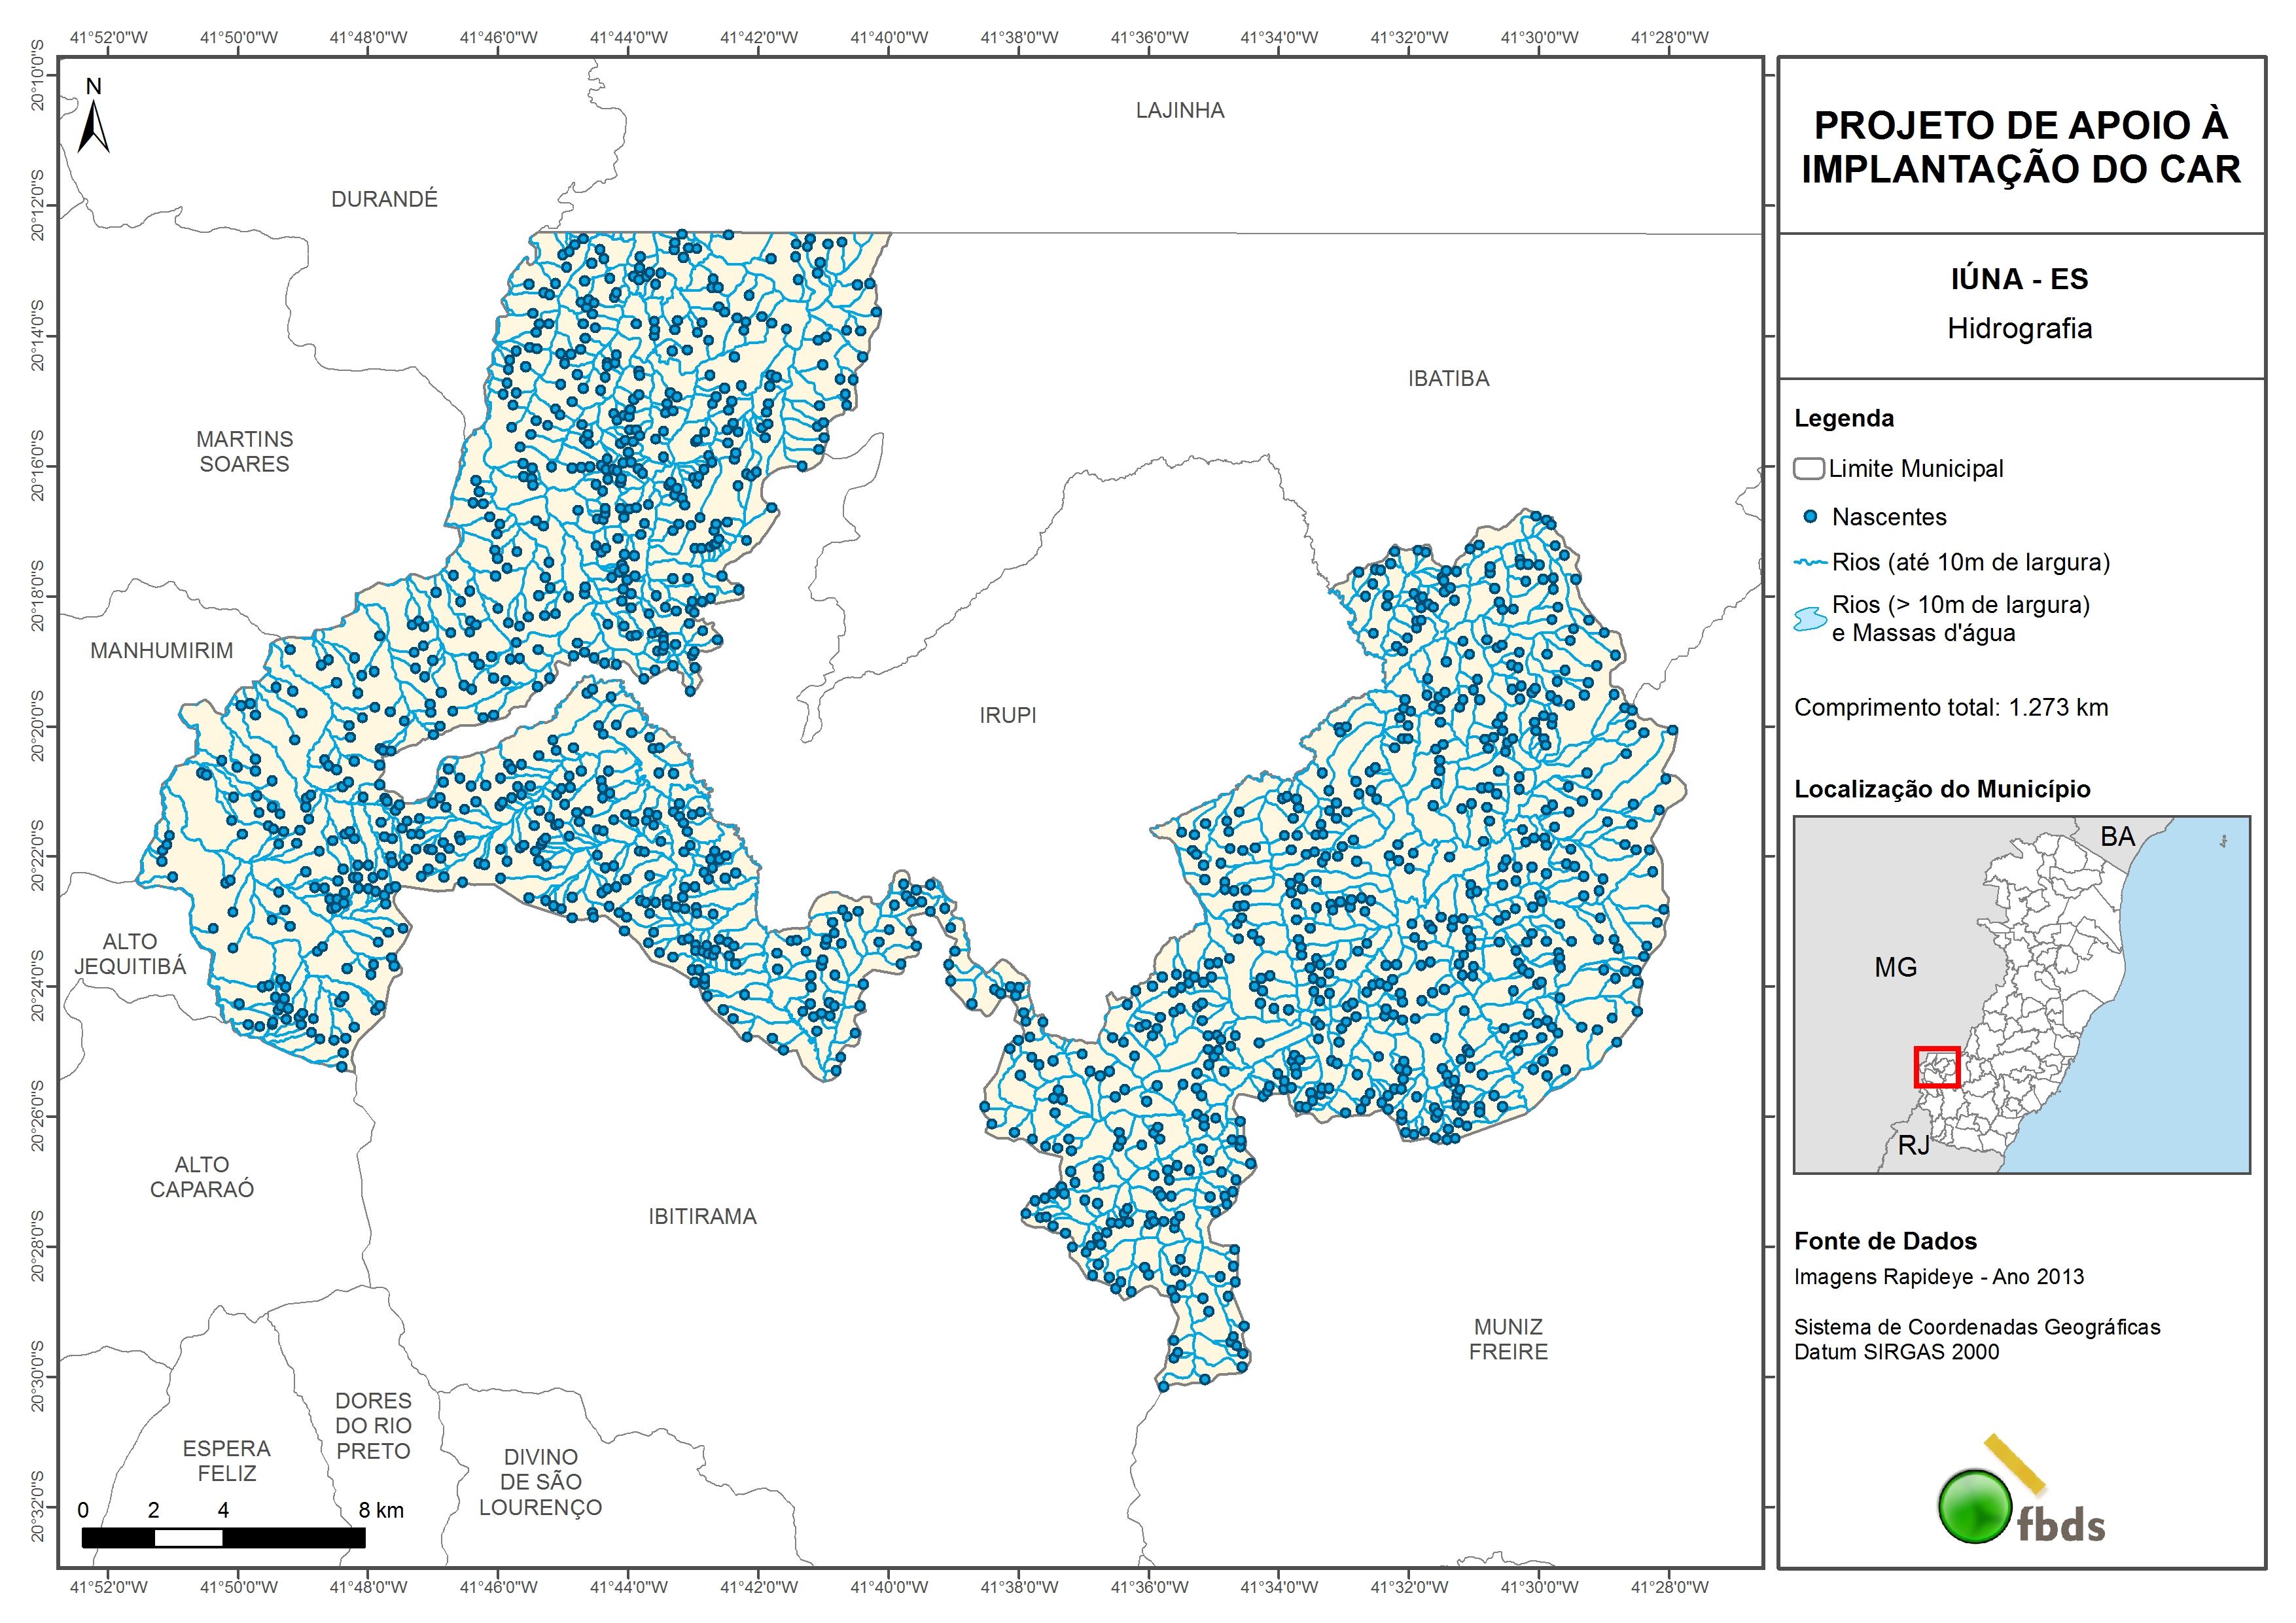This screenshot has height=1623, width=2296.
Task: Click the IÚNA - ES heading
Action: (x=2019, y=279)
